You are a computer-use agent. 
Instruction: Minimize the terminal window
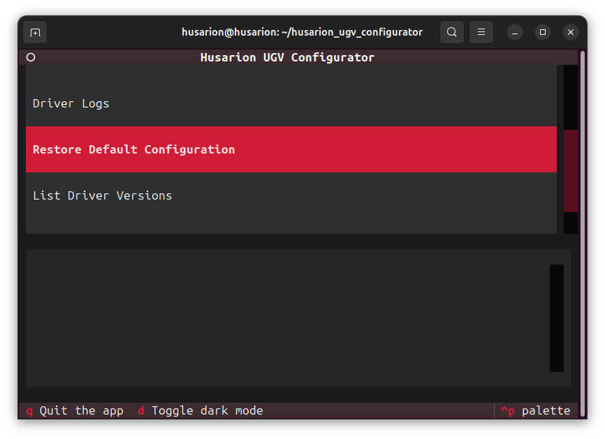point(515,32)
